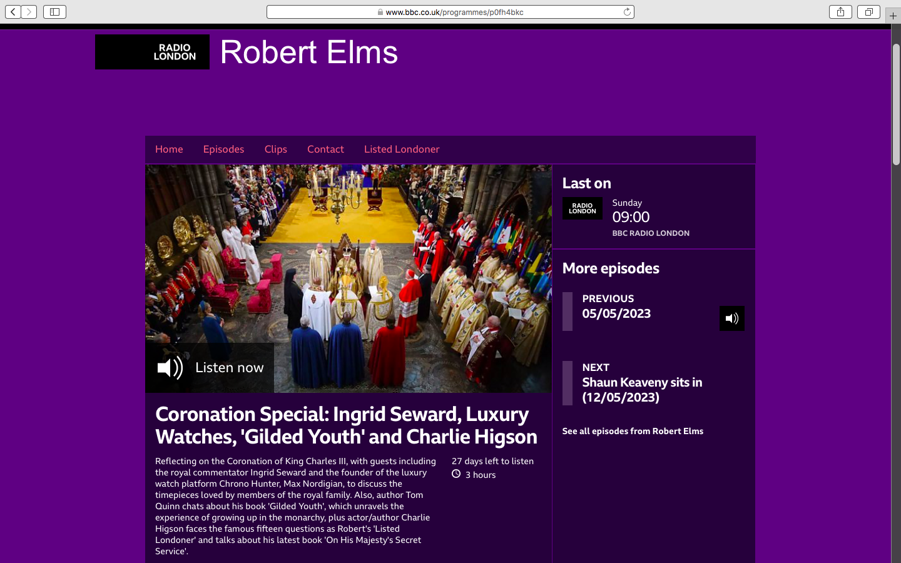Open the Episodes tab
Screen dimensions: 901x563
point(223,150)
